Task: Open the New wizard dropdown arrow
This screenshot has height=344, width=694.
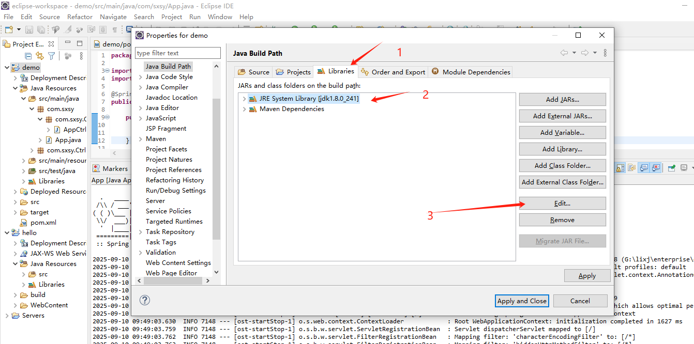Action: click(x=19, y=30)
